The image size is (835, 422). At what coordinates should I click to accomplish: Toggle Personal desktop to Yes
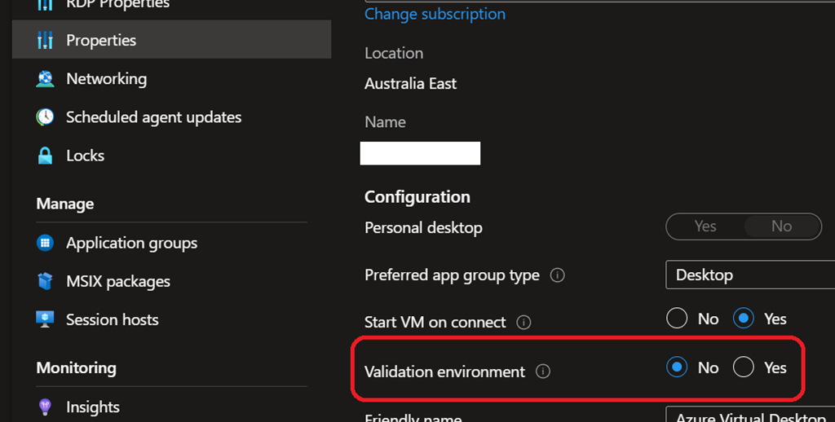pos(705,227)
